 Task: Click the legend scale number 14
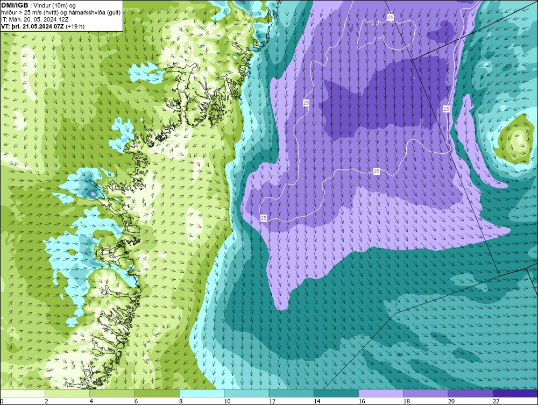(317, 402)
